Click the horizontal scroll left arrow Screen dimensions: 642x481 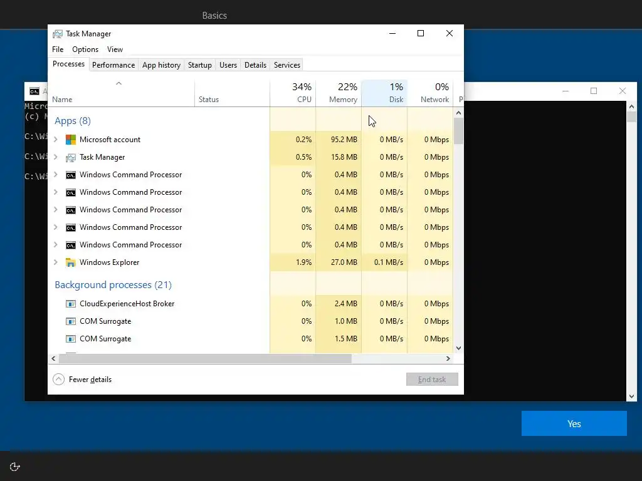coord(53,359)
